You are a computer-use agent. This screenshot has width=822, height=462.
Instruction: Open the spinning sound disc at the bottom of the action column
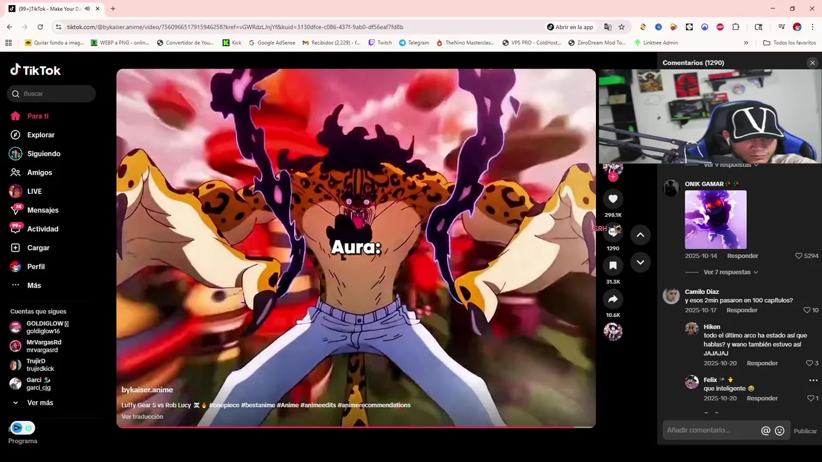[x=613, y=331]
